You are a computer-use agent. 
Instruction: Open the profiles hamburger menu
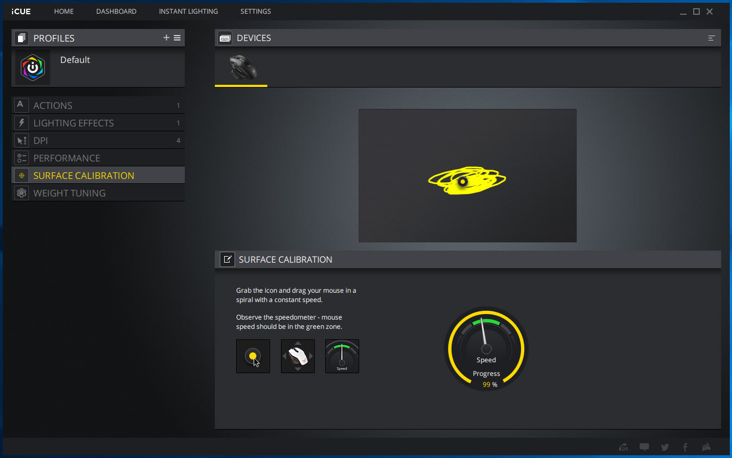177,38
